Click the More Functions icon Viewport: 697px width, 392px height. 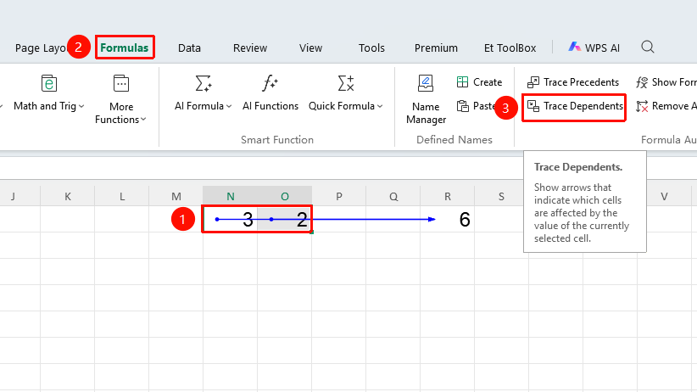[x=121, y=83]
